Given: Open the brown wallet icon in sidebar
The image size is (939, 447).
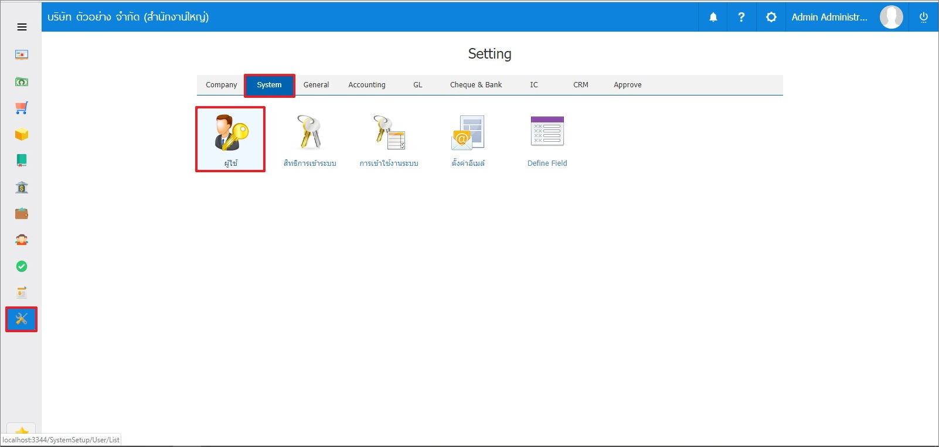Looking at the screenshot, I should 22,214.
